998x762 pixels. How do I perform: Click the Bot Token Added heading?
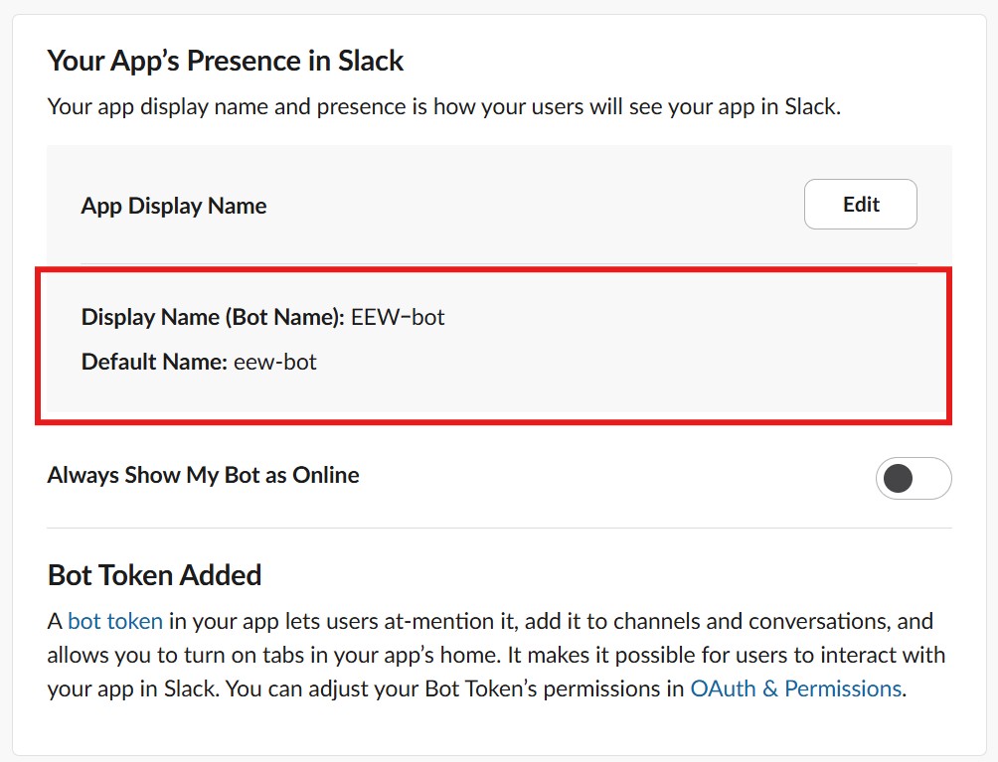point(154,575)
